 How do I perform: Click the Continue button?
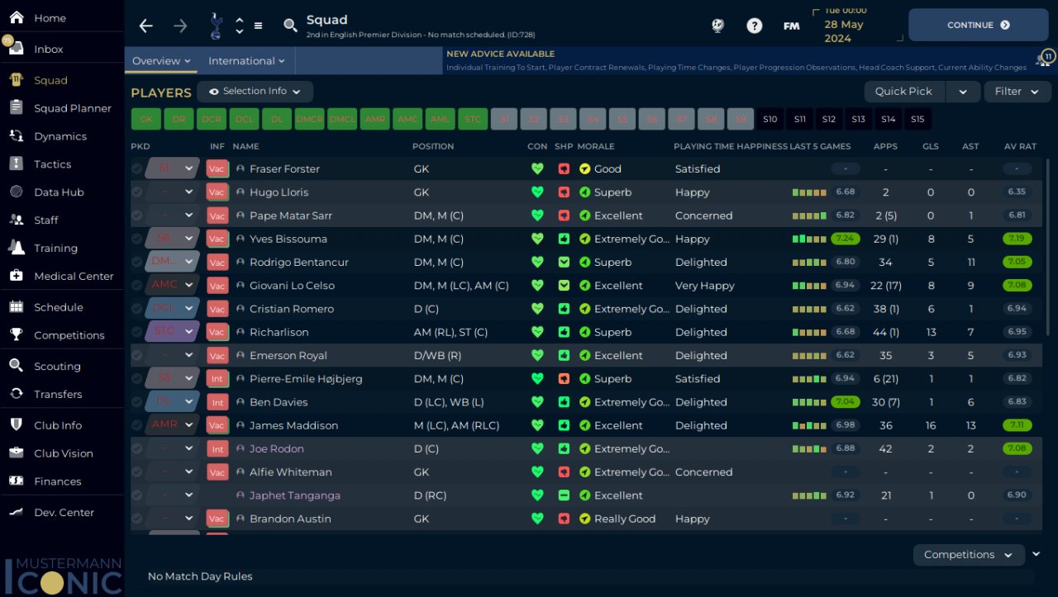979,26
